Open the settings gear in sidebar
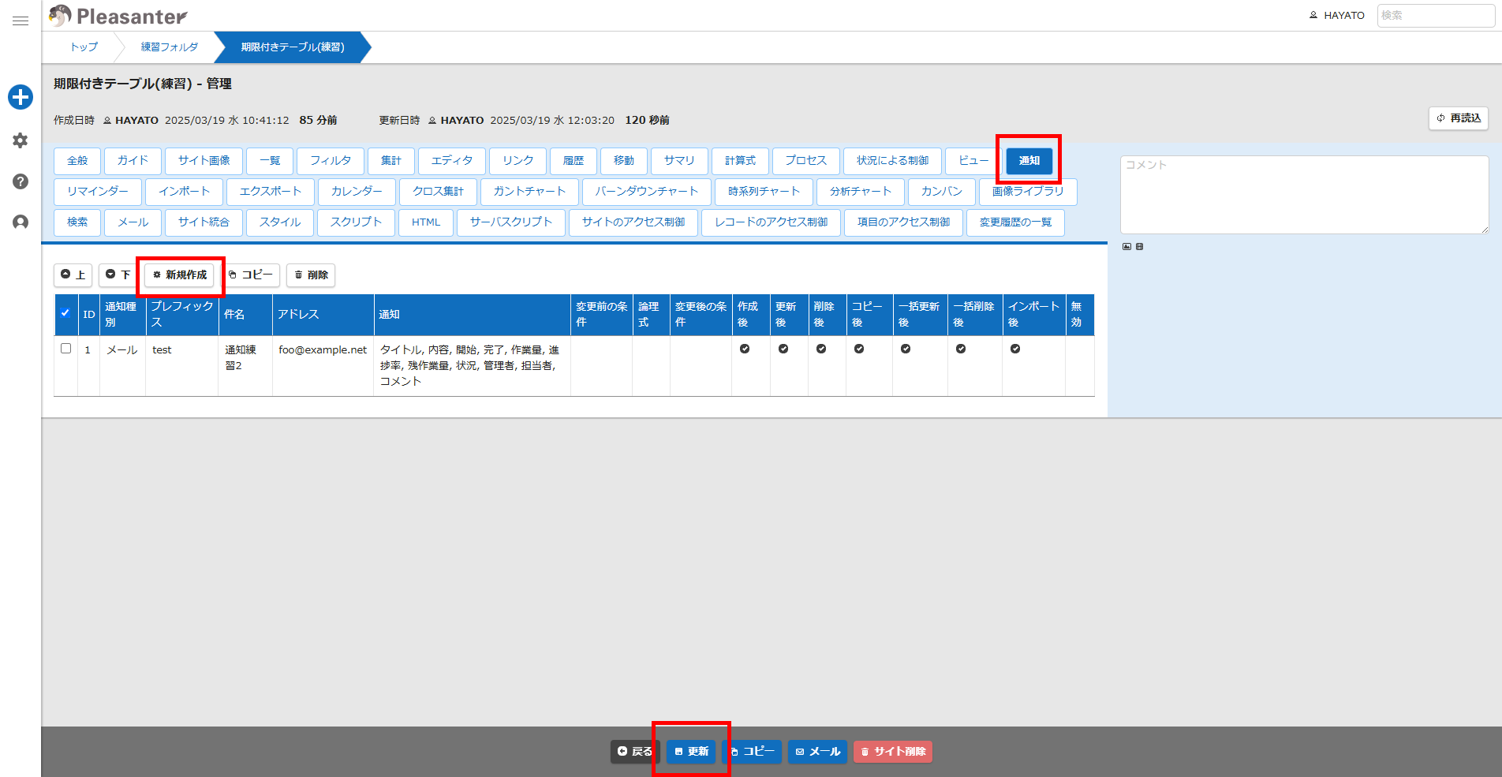The image size is (1502, 777). [21, 140]
